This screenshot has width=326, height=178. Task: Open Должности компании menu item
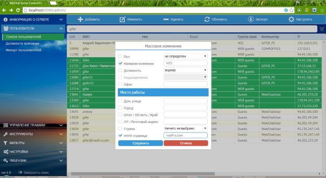22,43
